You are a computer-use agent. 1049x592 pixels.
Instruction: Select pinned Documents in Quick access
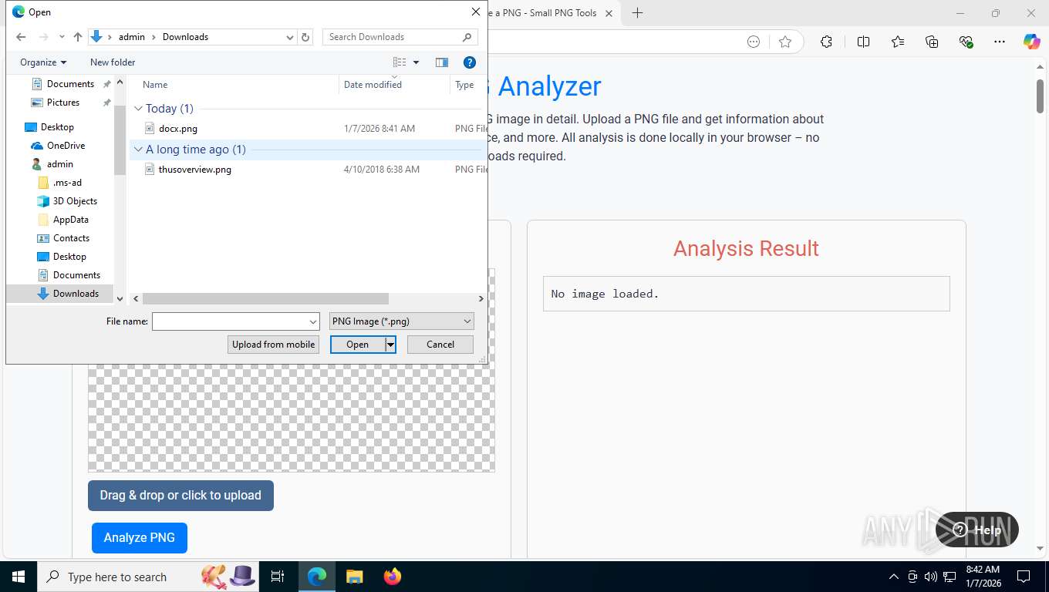pos(70,84)
